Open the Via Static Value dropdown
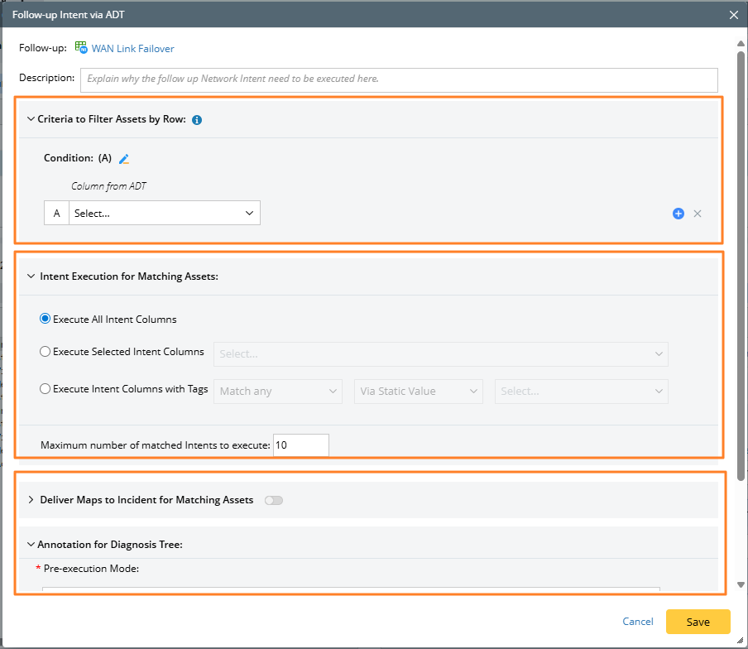Image resolution: width=748 pixels, height=649 pixels. click(x=419, y=392)
